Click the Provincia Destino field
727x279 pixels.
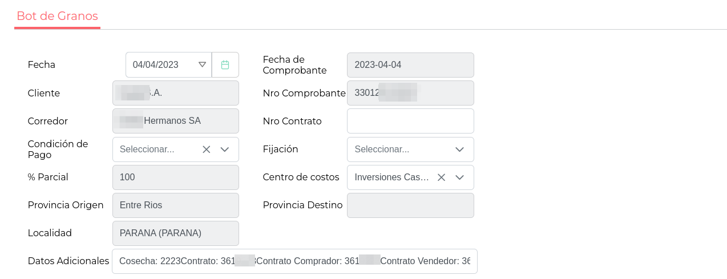410,205
